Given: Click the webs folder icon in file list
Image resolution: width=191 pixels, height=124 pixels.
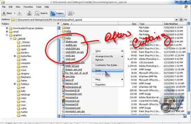Looking at the screenshot, I should point(64,38).
